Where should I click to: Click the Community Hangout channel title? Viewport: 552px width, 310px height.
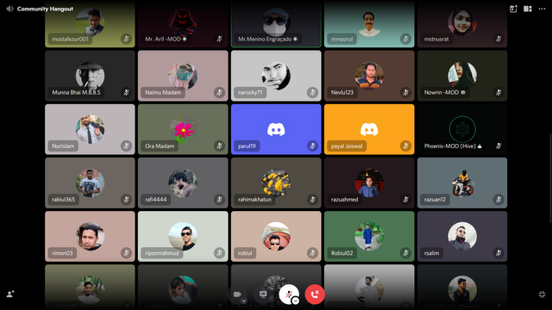tap(45, 9)
